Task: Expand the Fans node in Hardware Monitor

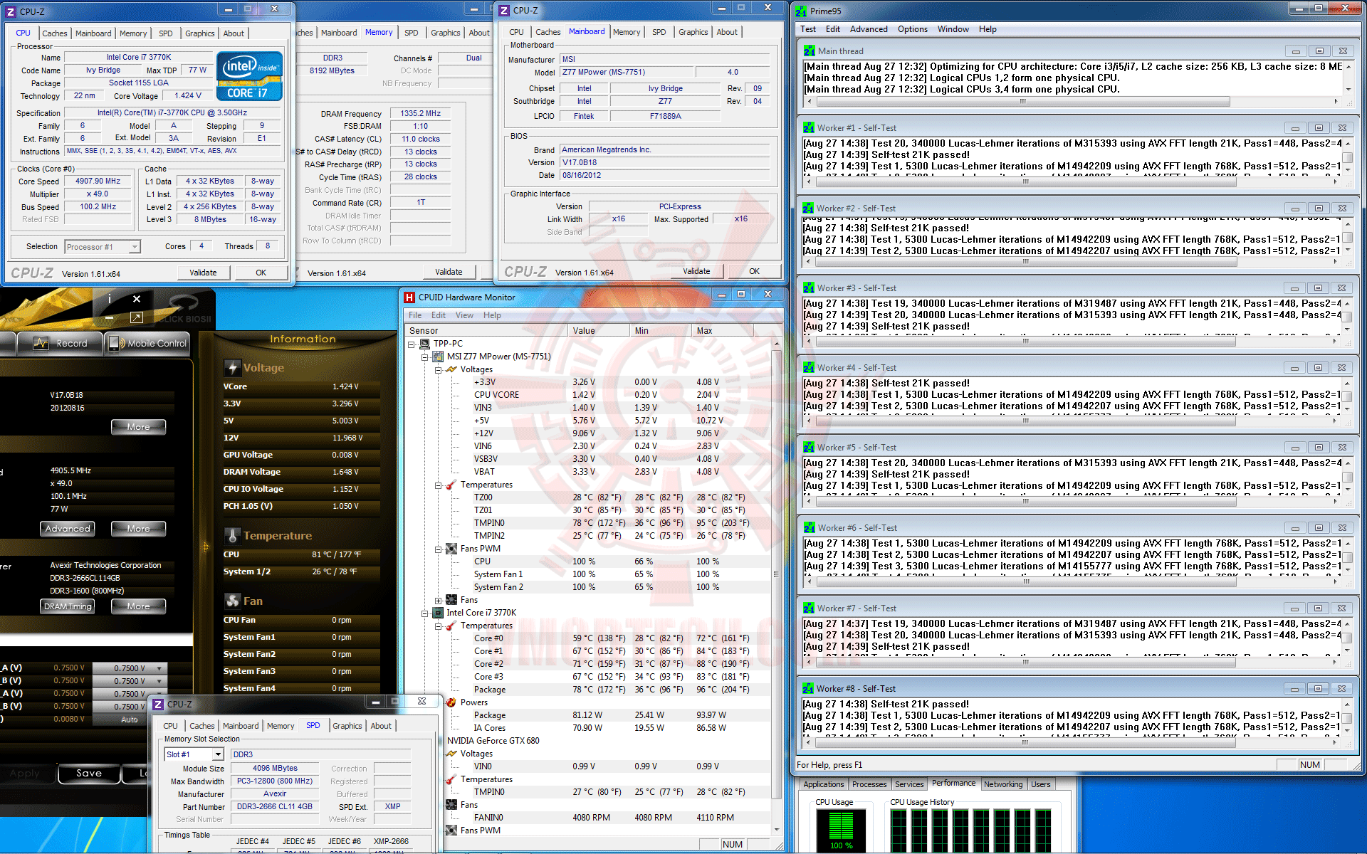Action: tap(439, 600)
